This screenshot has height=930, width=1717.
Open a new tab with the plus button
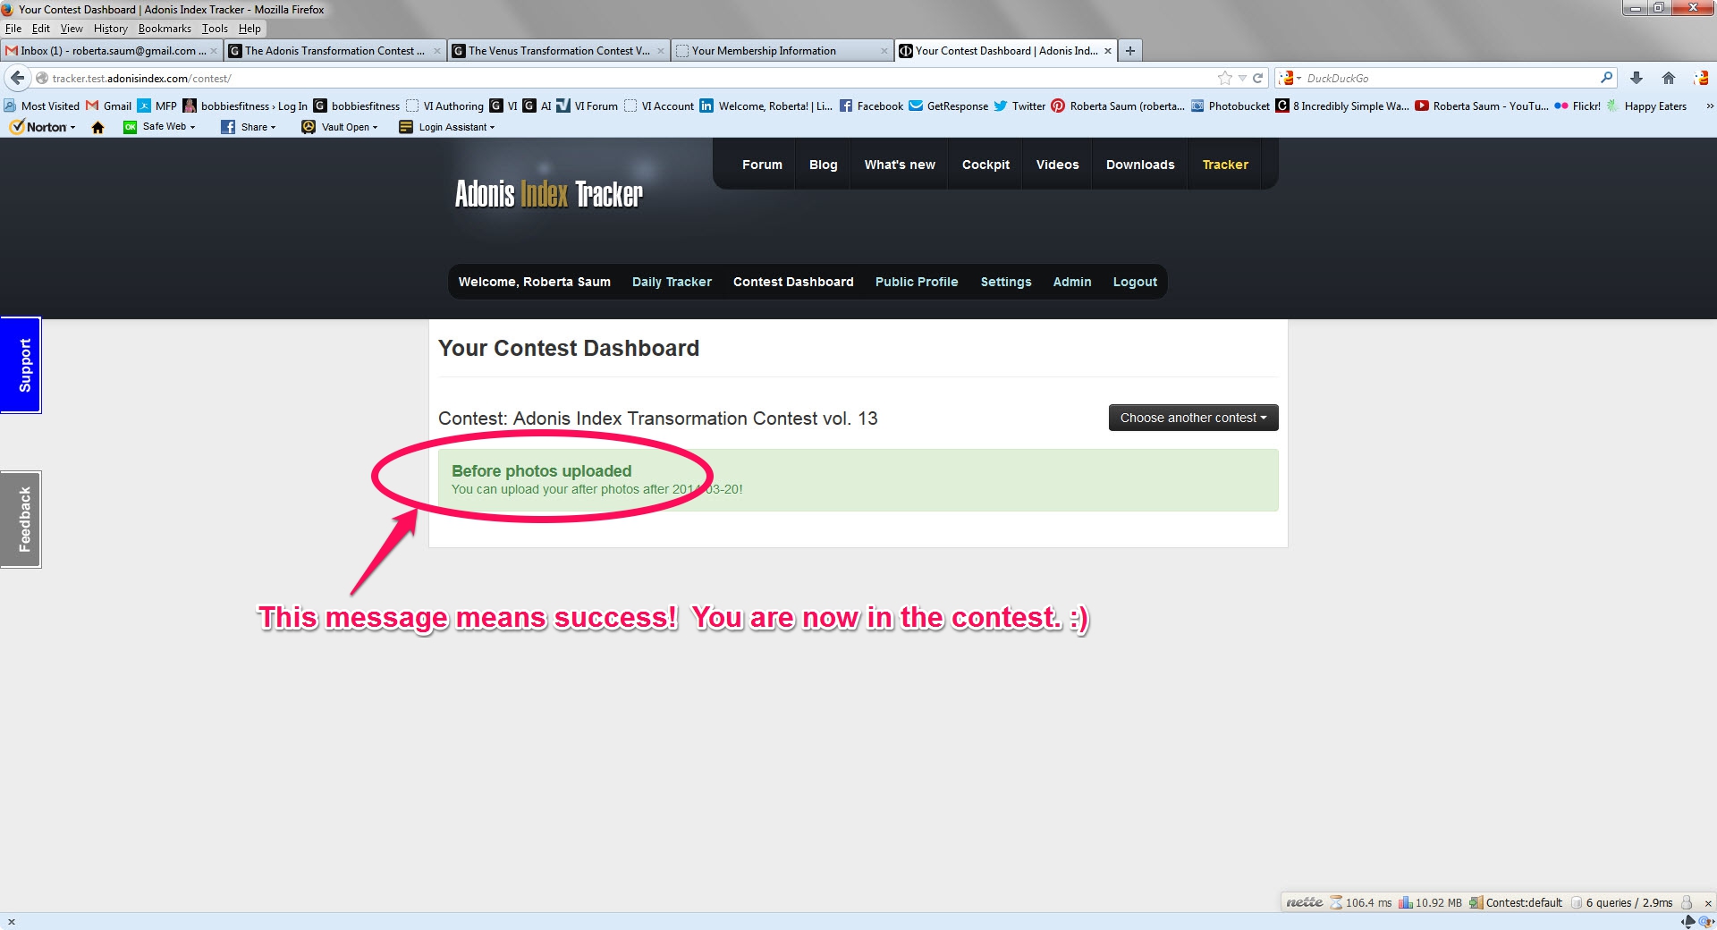pos(1130,51)
